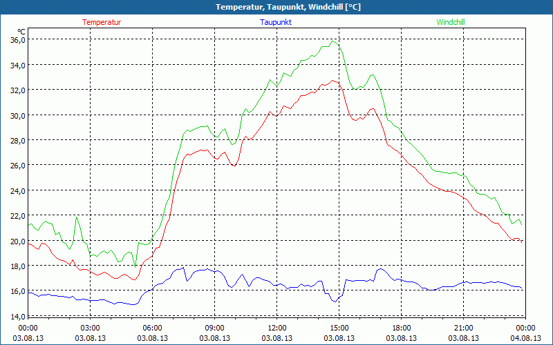This screenshot has height=345, width=553.
Task: Click the 36,0 y-axis label
Action: 18,40
